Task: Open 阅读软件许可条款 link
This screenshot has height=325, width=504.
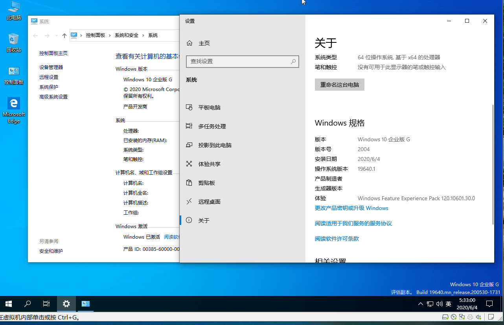Action: (337, 239)
